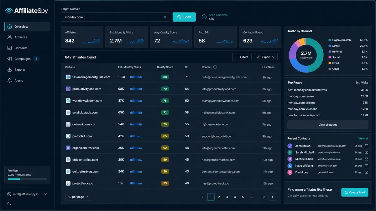The width and height of the screenshot is (376, 211).
Task: Click the doitbetterblog.com favicon
Action: coord(68,172)
